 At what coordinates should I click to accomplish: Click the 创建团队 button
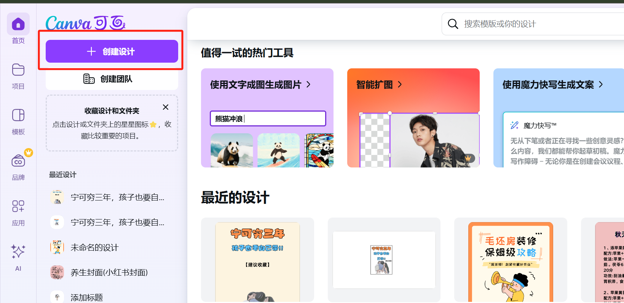point(112,79)
